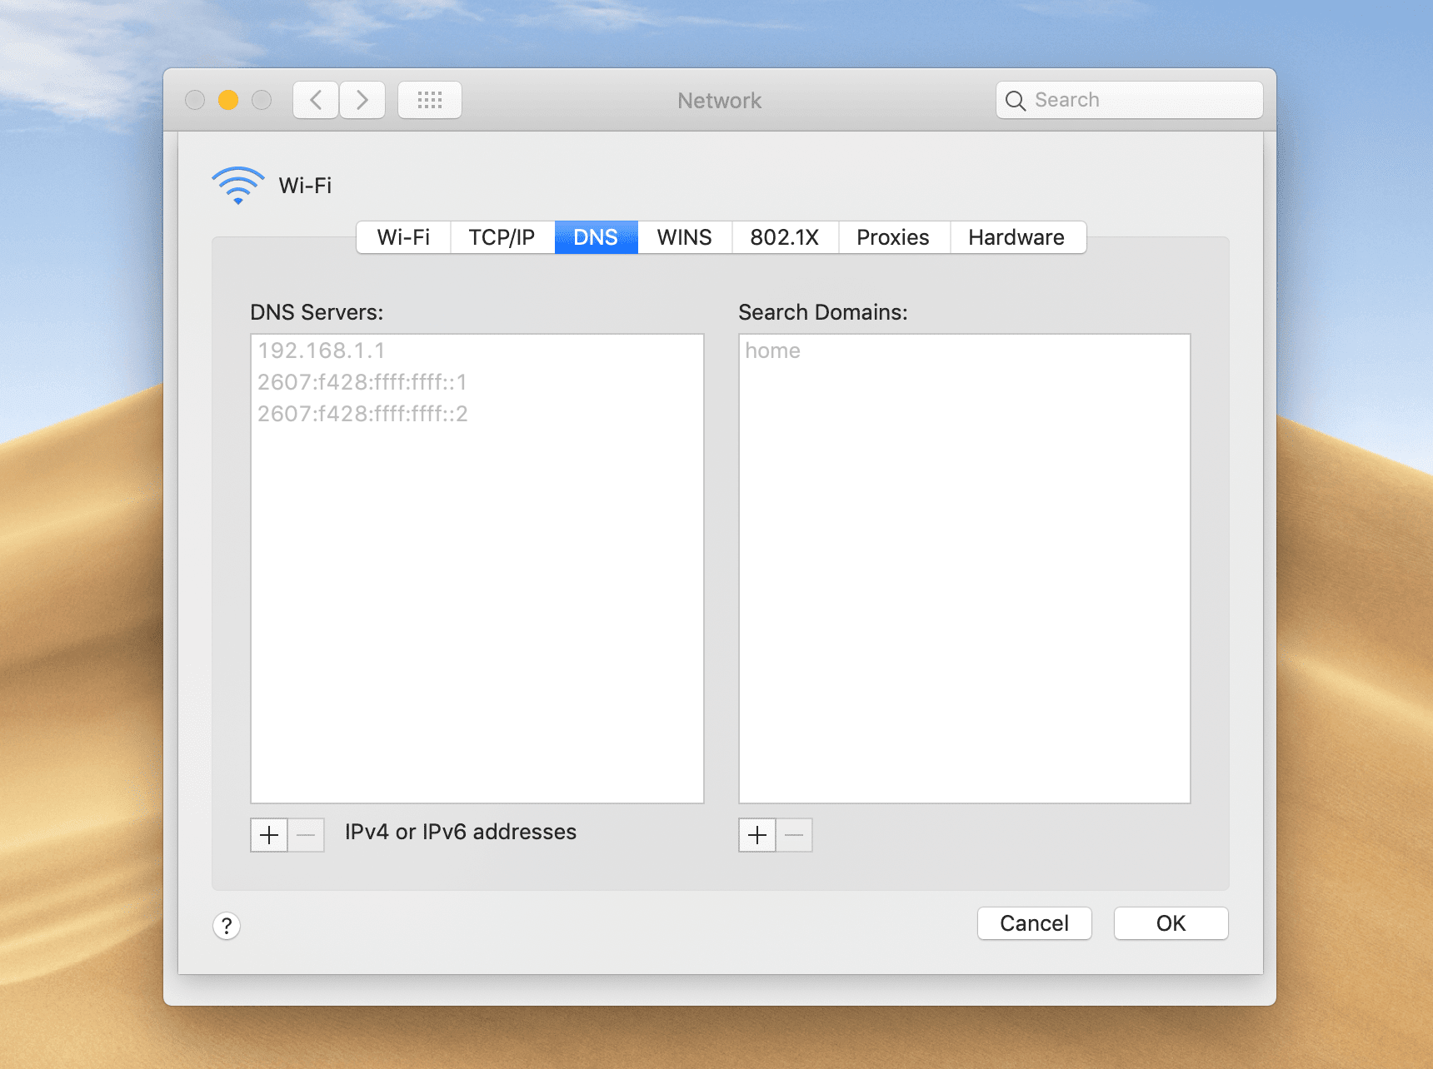Select the home search domain entry
The width and height of the screenshot is (1433, 1069).
(x=773, y=351)
